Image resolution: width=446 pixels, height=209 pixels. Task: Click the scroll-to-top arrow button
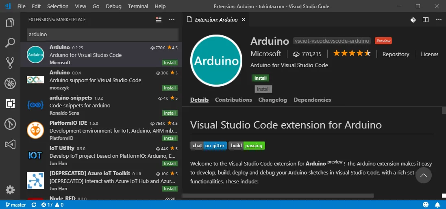(424, 175)
